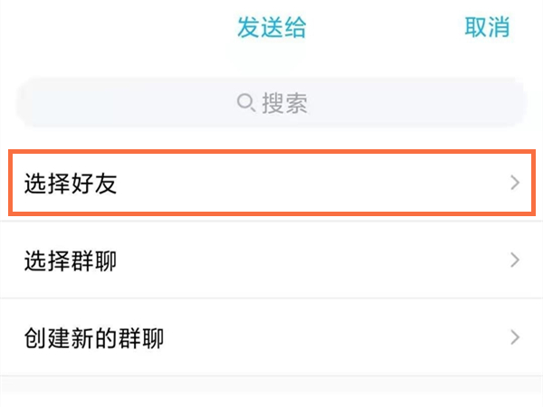
Task: Expand the 选择群聊 row chevron
Action: (x=515, y=260)
